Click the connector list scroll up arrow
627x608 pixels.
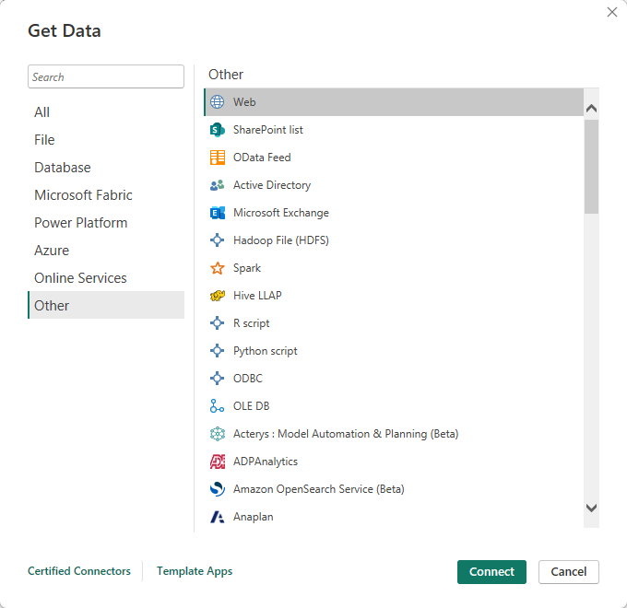[x=591, y=109]
